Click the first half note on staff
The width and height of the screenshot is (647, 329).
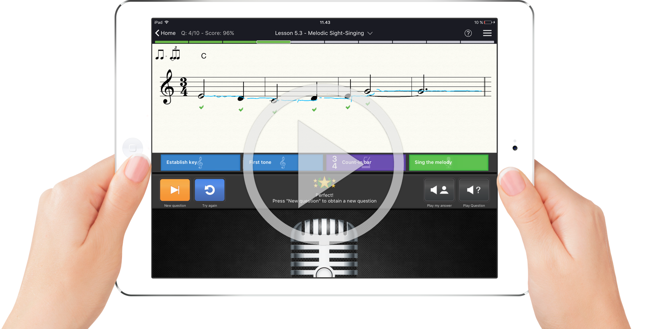click(201, 96)
